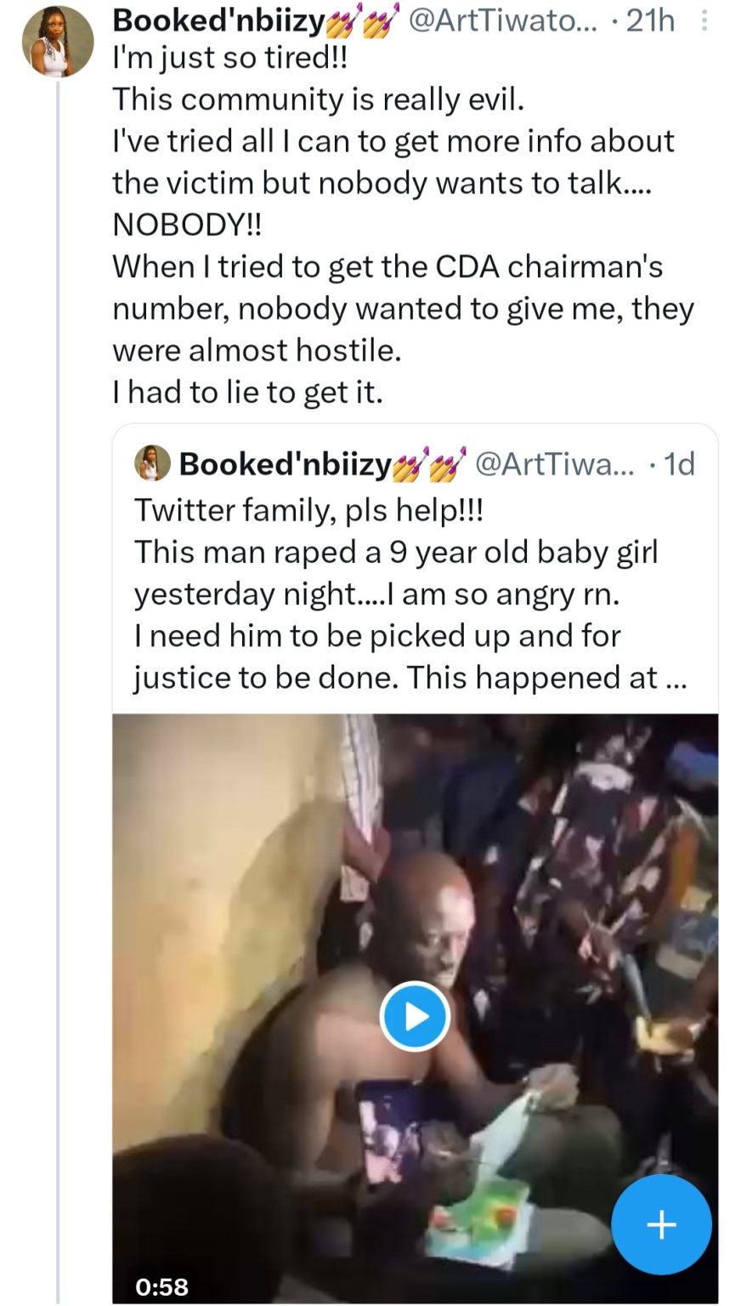The image size is (741, 1306).
Task: Expand the truncated quoted tweet at the ellipsis
Action: click(676, 678)
